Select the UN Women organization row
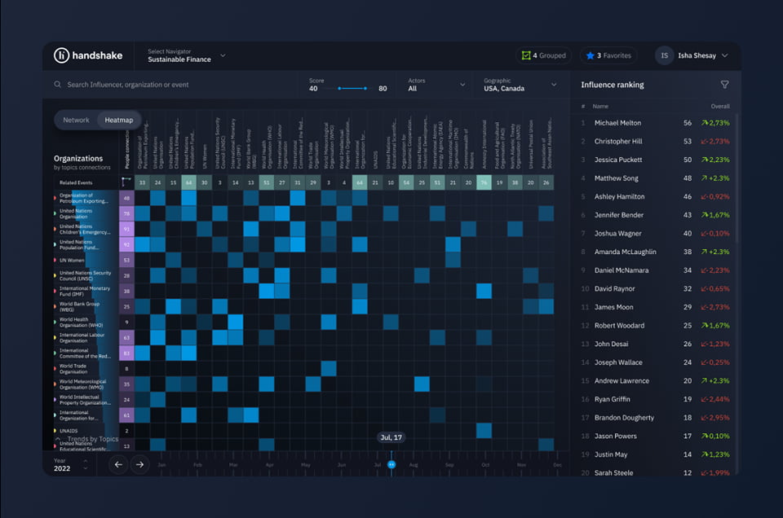 [x=86, y=261]
